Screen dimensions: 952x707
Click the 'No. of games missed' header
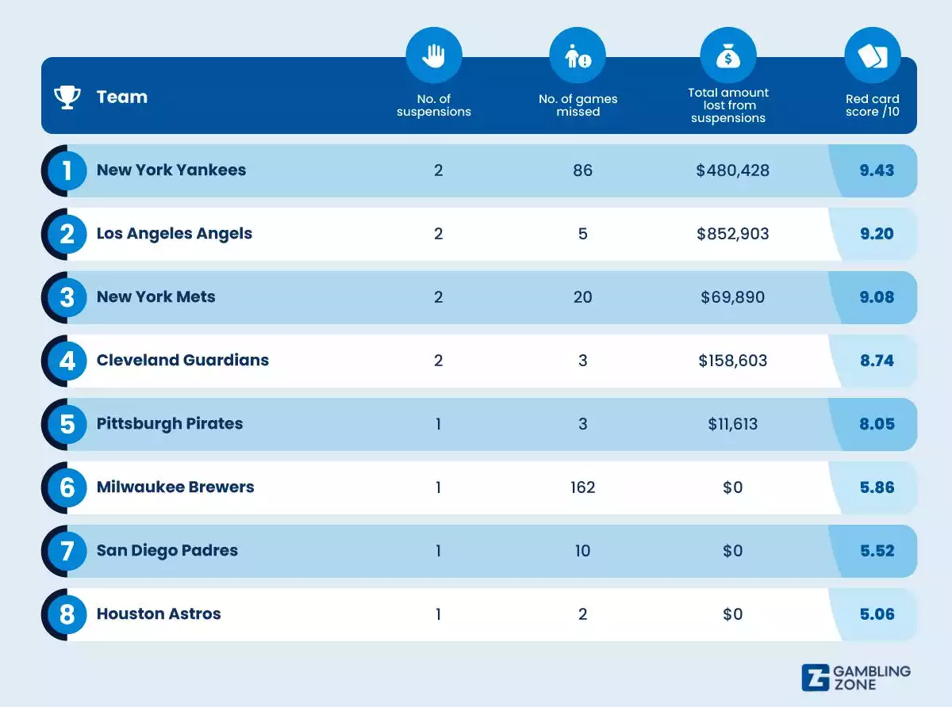coord(578,105)
